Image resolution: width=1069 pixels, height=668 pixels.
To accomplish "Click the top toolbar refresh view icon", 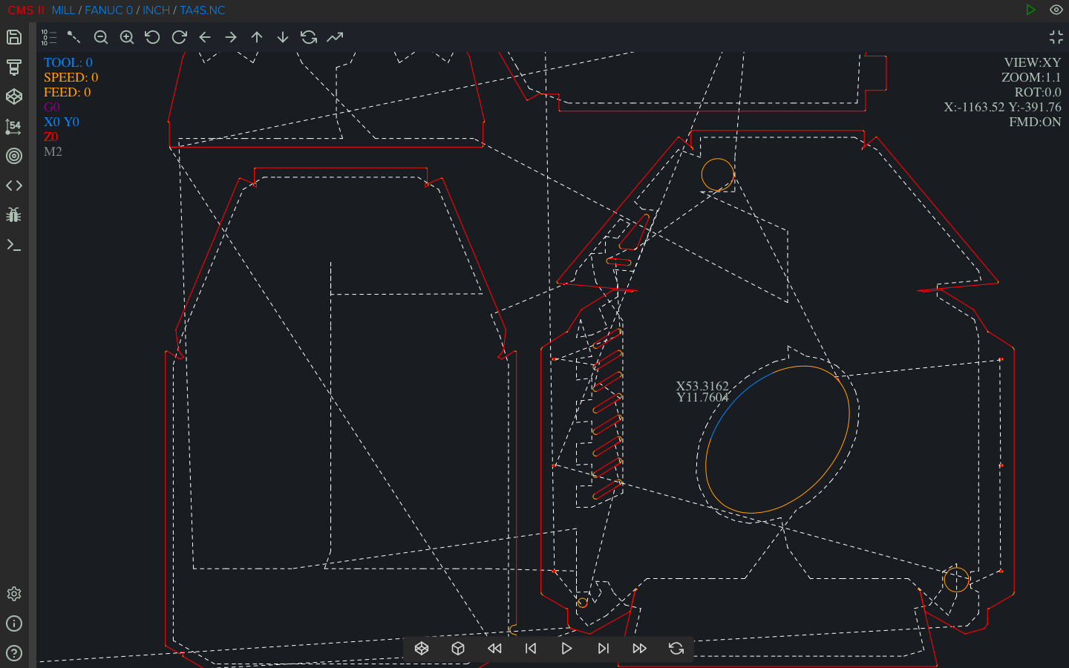I will click(x=309, y=37).
